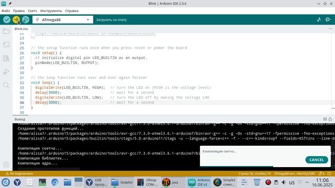Click 'Компиляция библиотек...' output line
This screenshot has height=188, width=335.
pyautogui.click(x=43, y=158)
